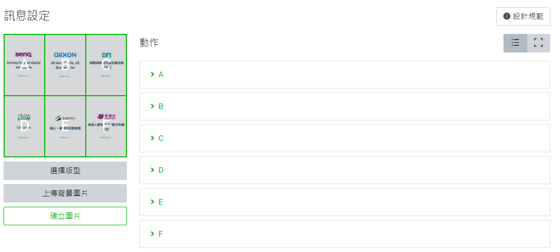Switch to full-area frame view icon
Image resolution: width=560 pixels, height=252 pixels.
coord(538,43)
